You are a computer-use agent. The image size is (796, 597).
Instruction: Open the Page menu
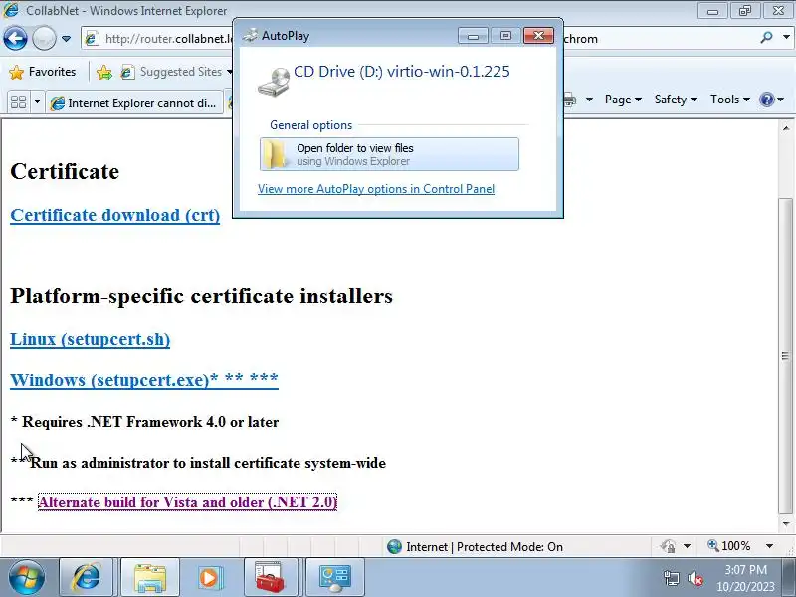[x=623, y=99]
